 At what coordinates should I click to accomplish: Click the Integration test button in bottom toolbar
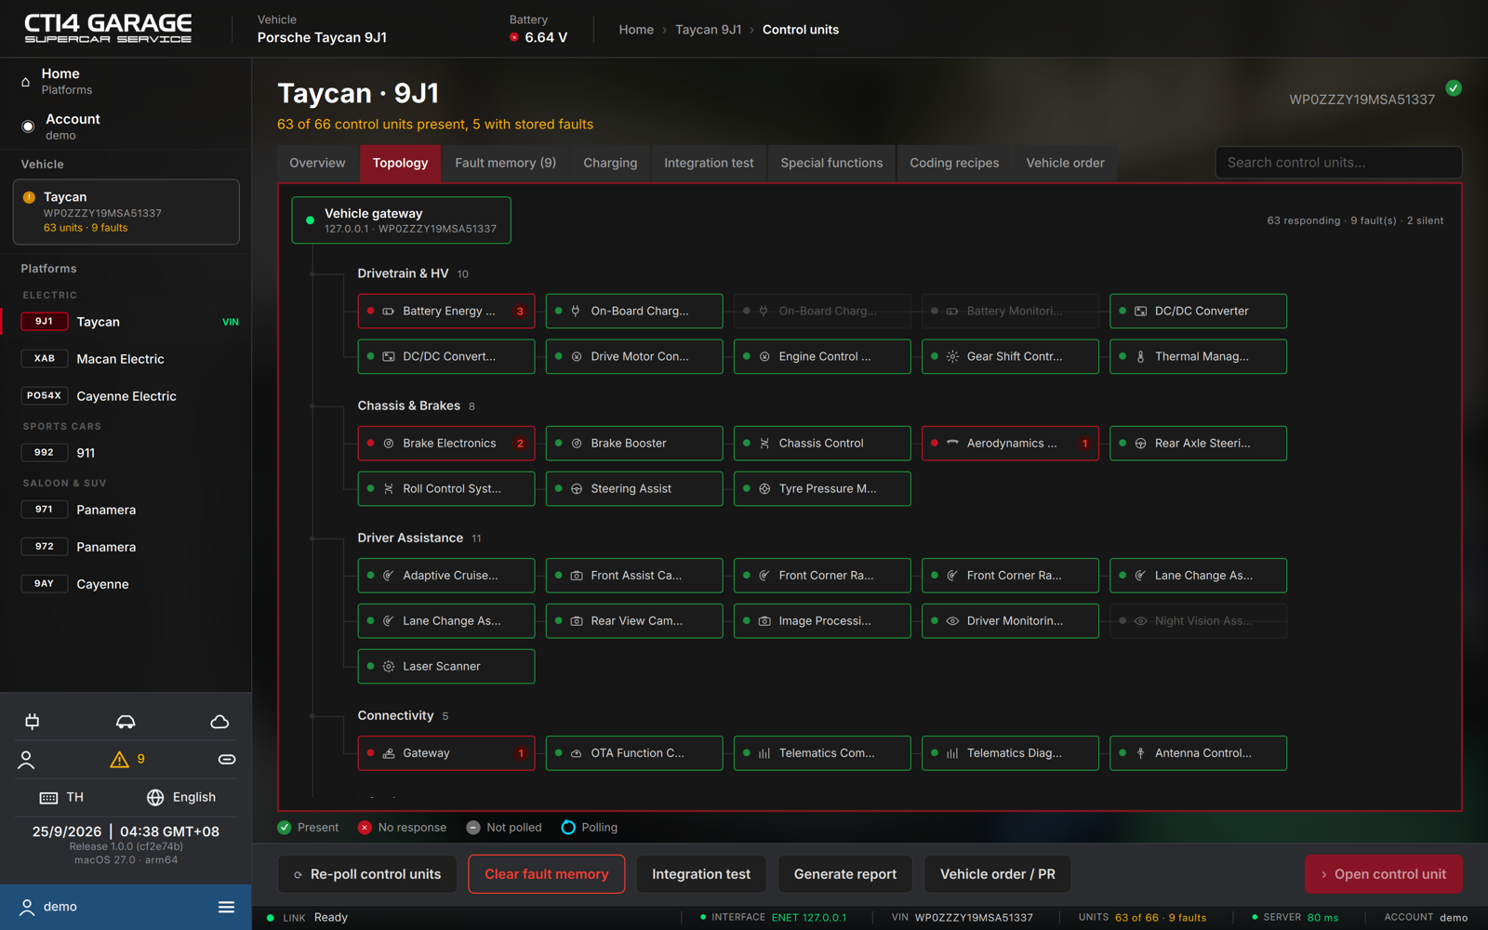coord(701,874)
